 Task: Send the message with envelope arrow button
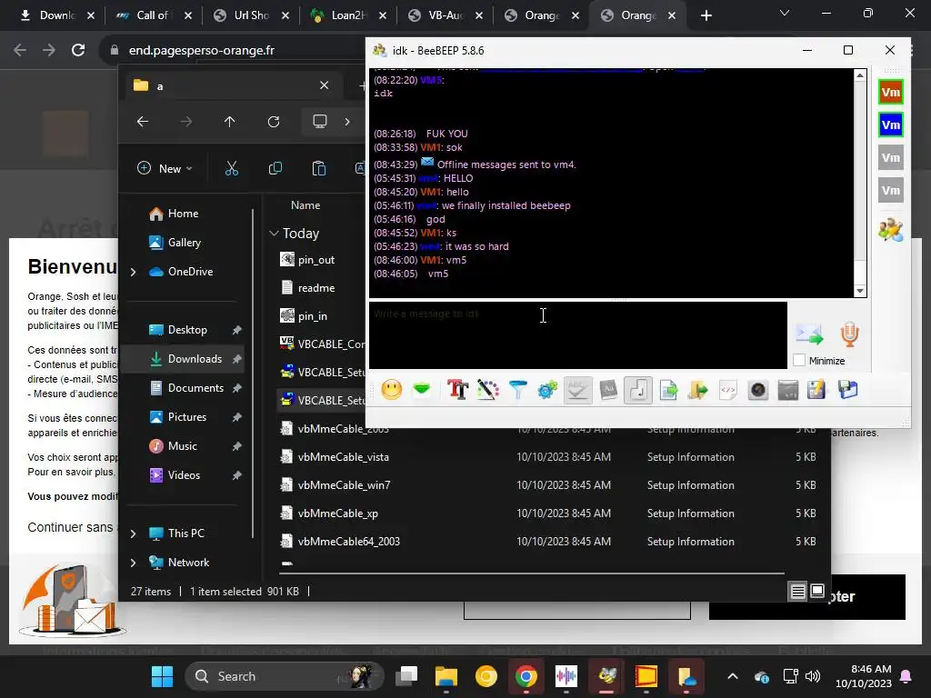pos(809,334)
